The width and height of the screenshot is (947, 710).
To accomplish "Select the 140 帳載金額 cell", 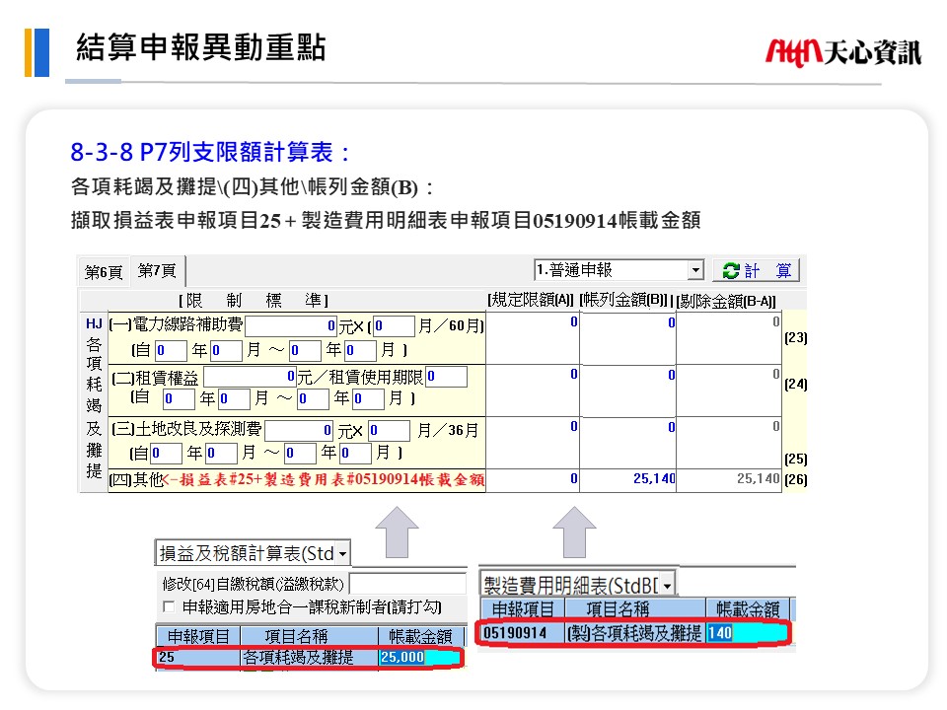I will point(747,633).
